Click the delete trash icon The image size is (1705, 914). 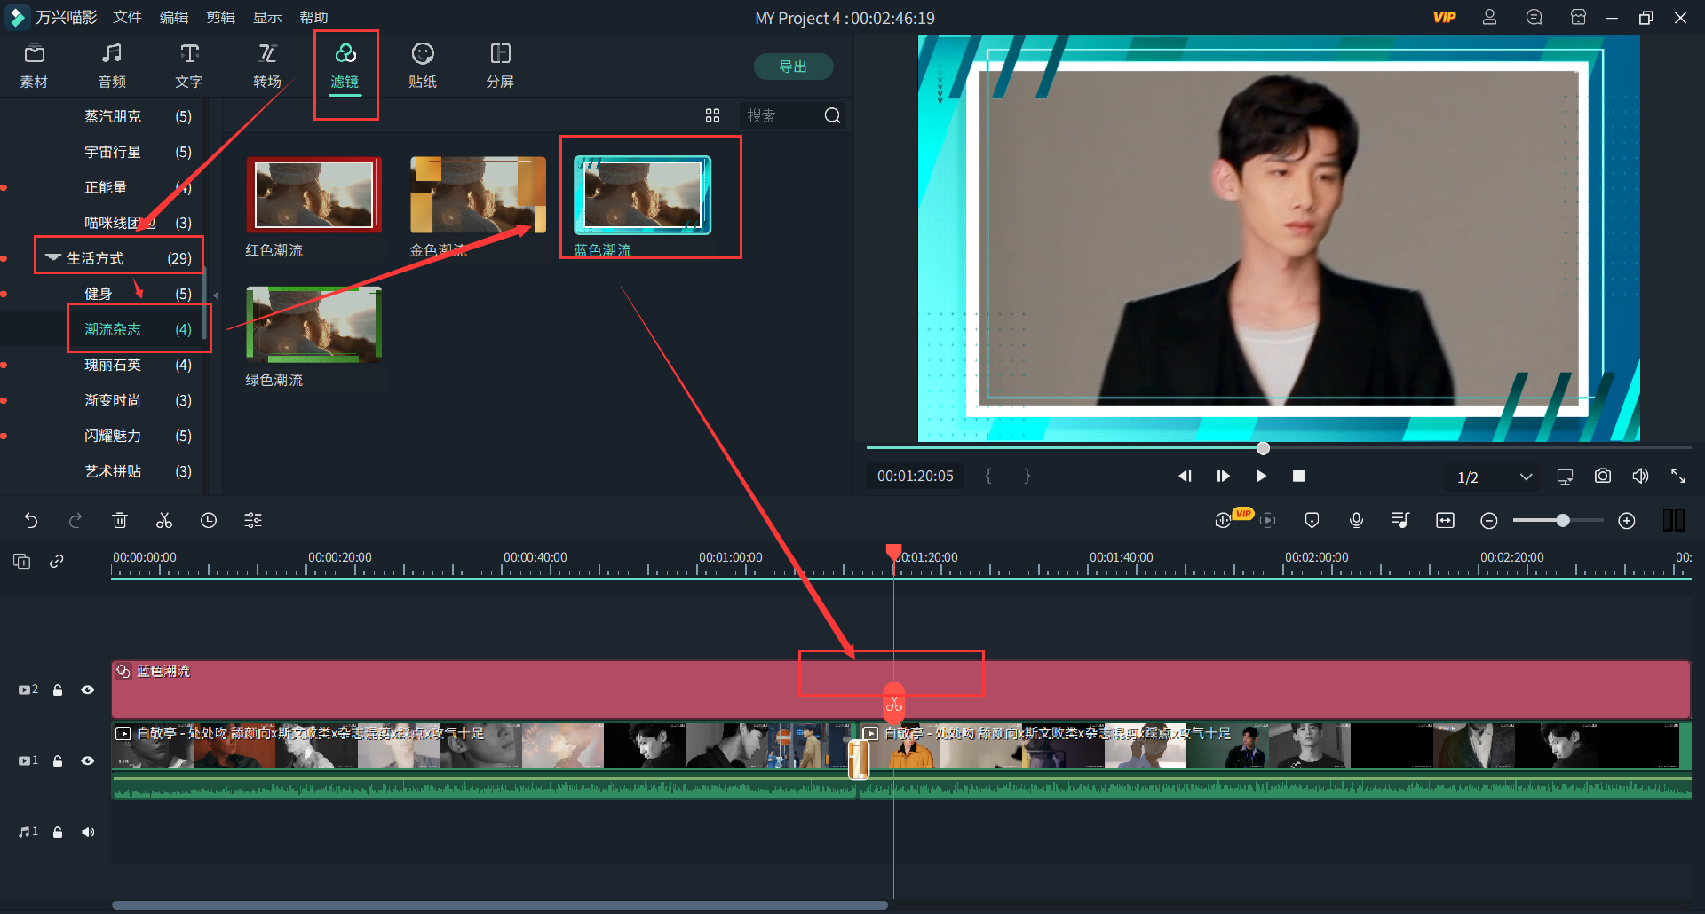pos(120,521)
